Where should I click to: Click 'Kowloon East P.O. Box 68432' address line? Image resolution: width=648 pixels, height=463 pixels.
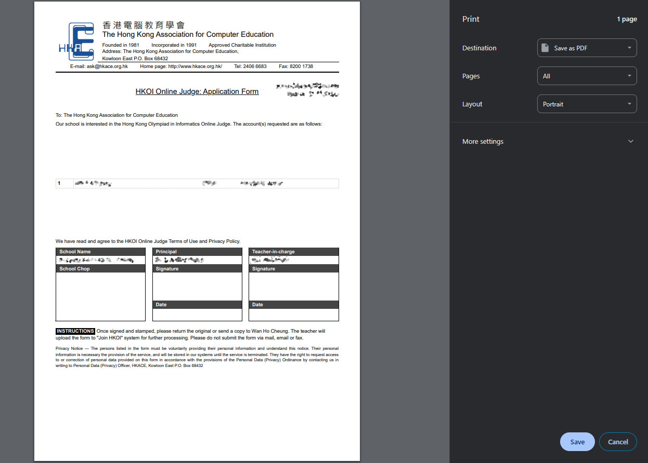click(135, 59)
